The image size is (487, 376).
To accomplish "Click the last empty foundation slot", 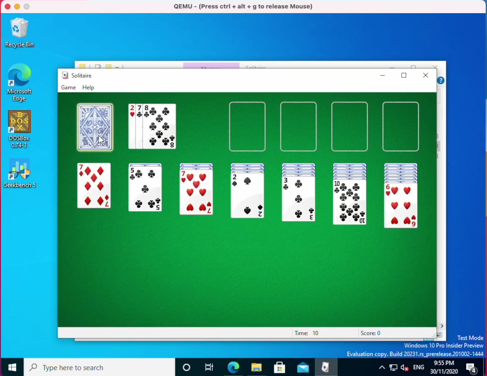I will [x=400, y=127].
